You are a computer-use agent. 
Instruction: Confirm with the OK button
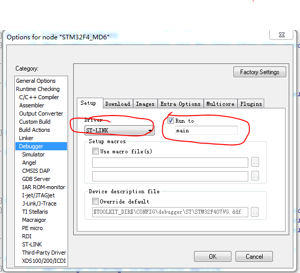coord(212,256)
